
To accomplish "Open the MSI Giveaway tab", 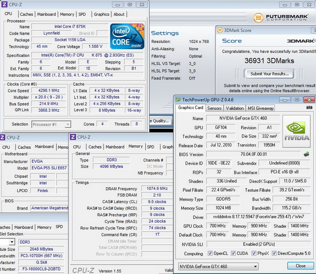I will click(260, 108).
